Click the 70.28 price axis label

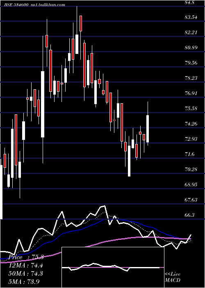191,170
